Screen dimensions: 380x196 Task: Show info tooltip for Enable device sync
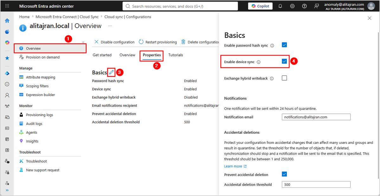[x=258, y=62]
